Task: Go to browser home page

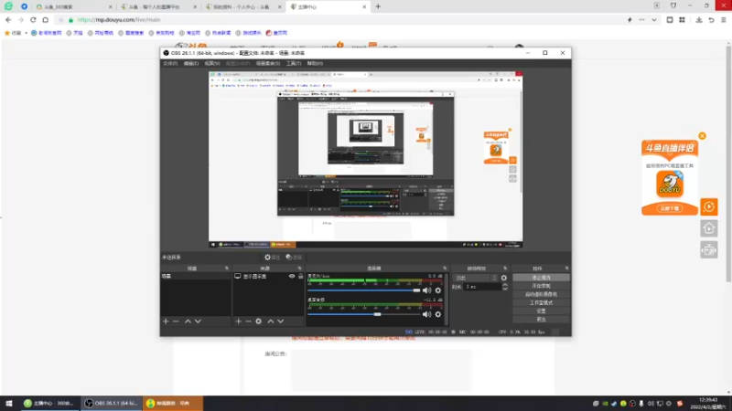Action: (45, 20)
